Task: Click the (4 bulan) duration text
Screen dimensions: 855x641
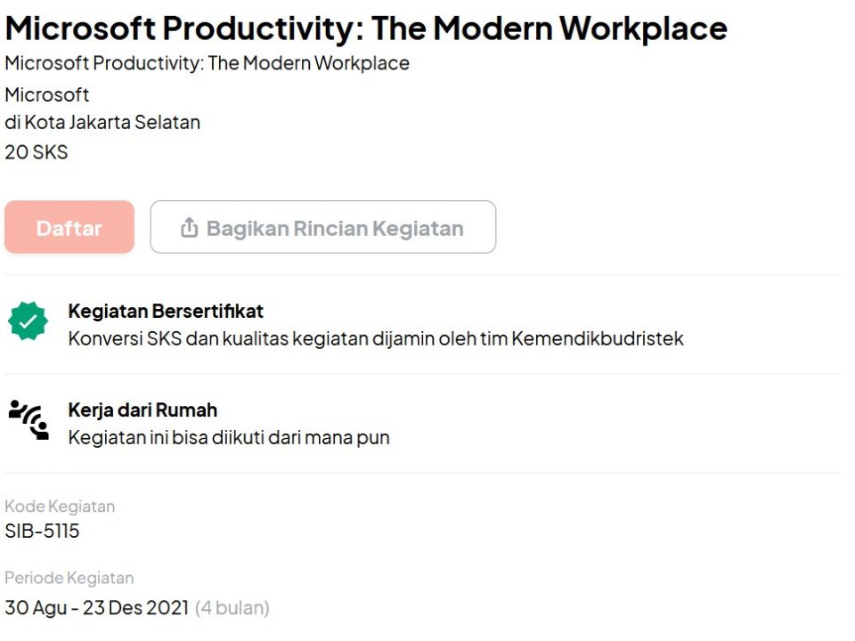Action: [232, 608]
